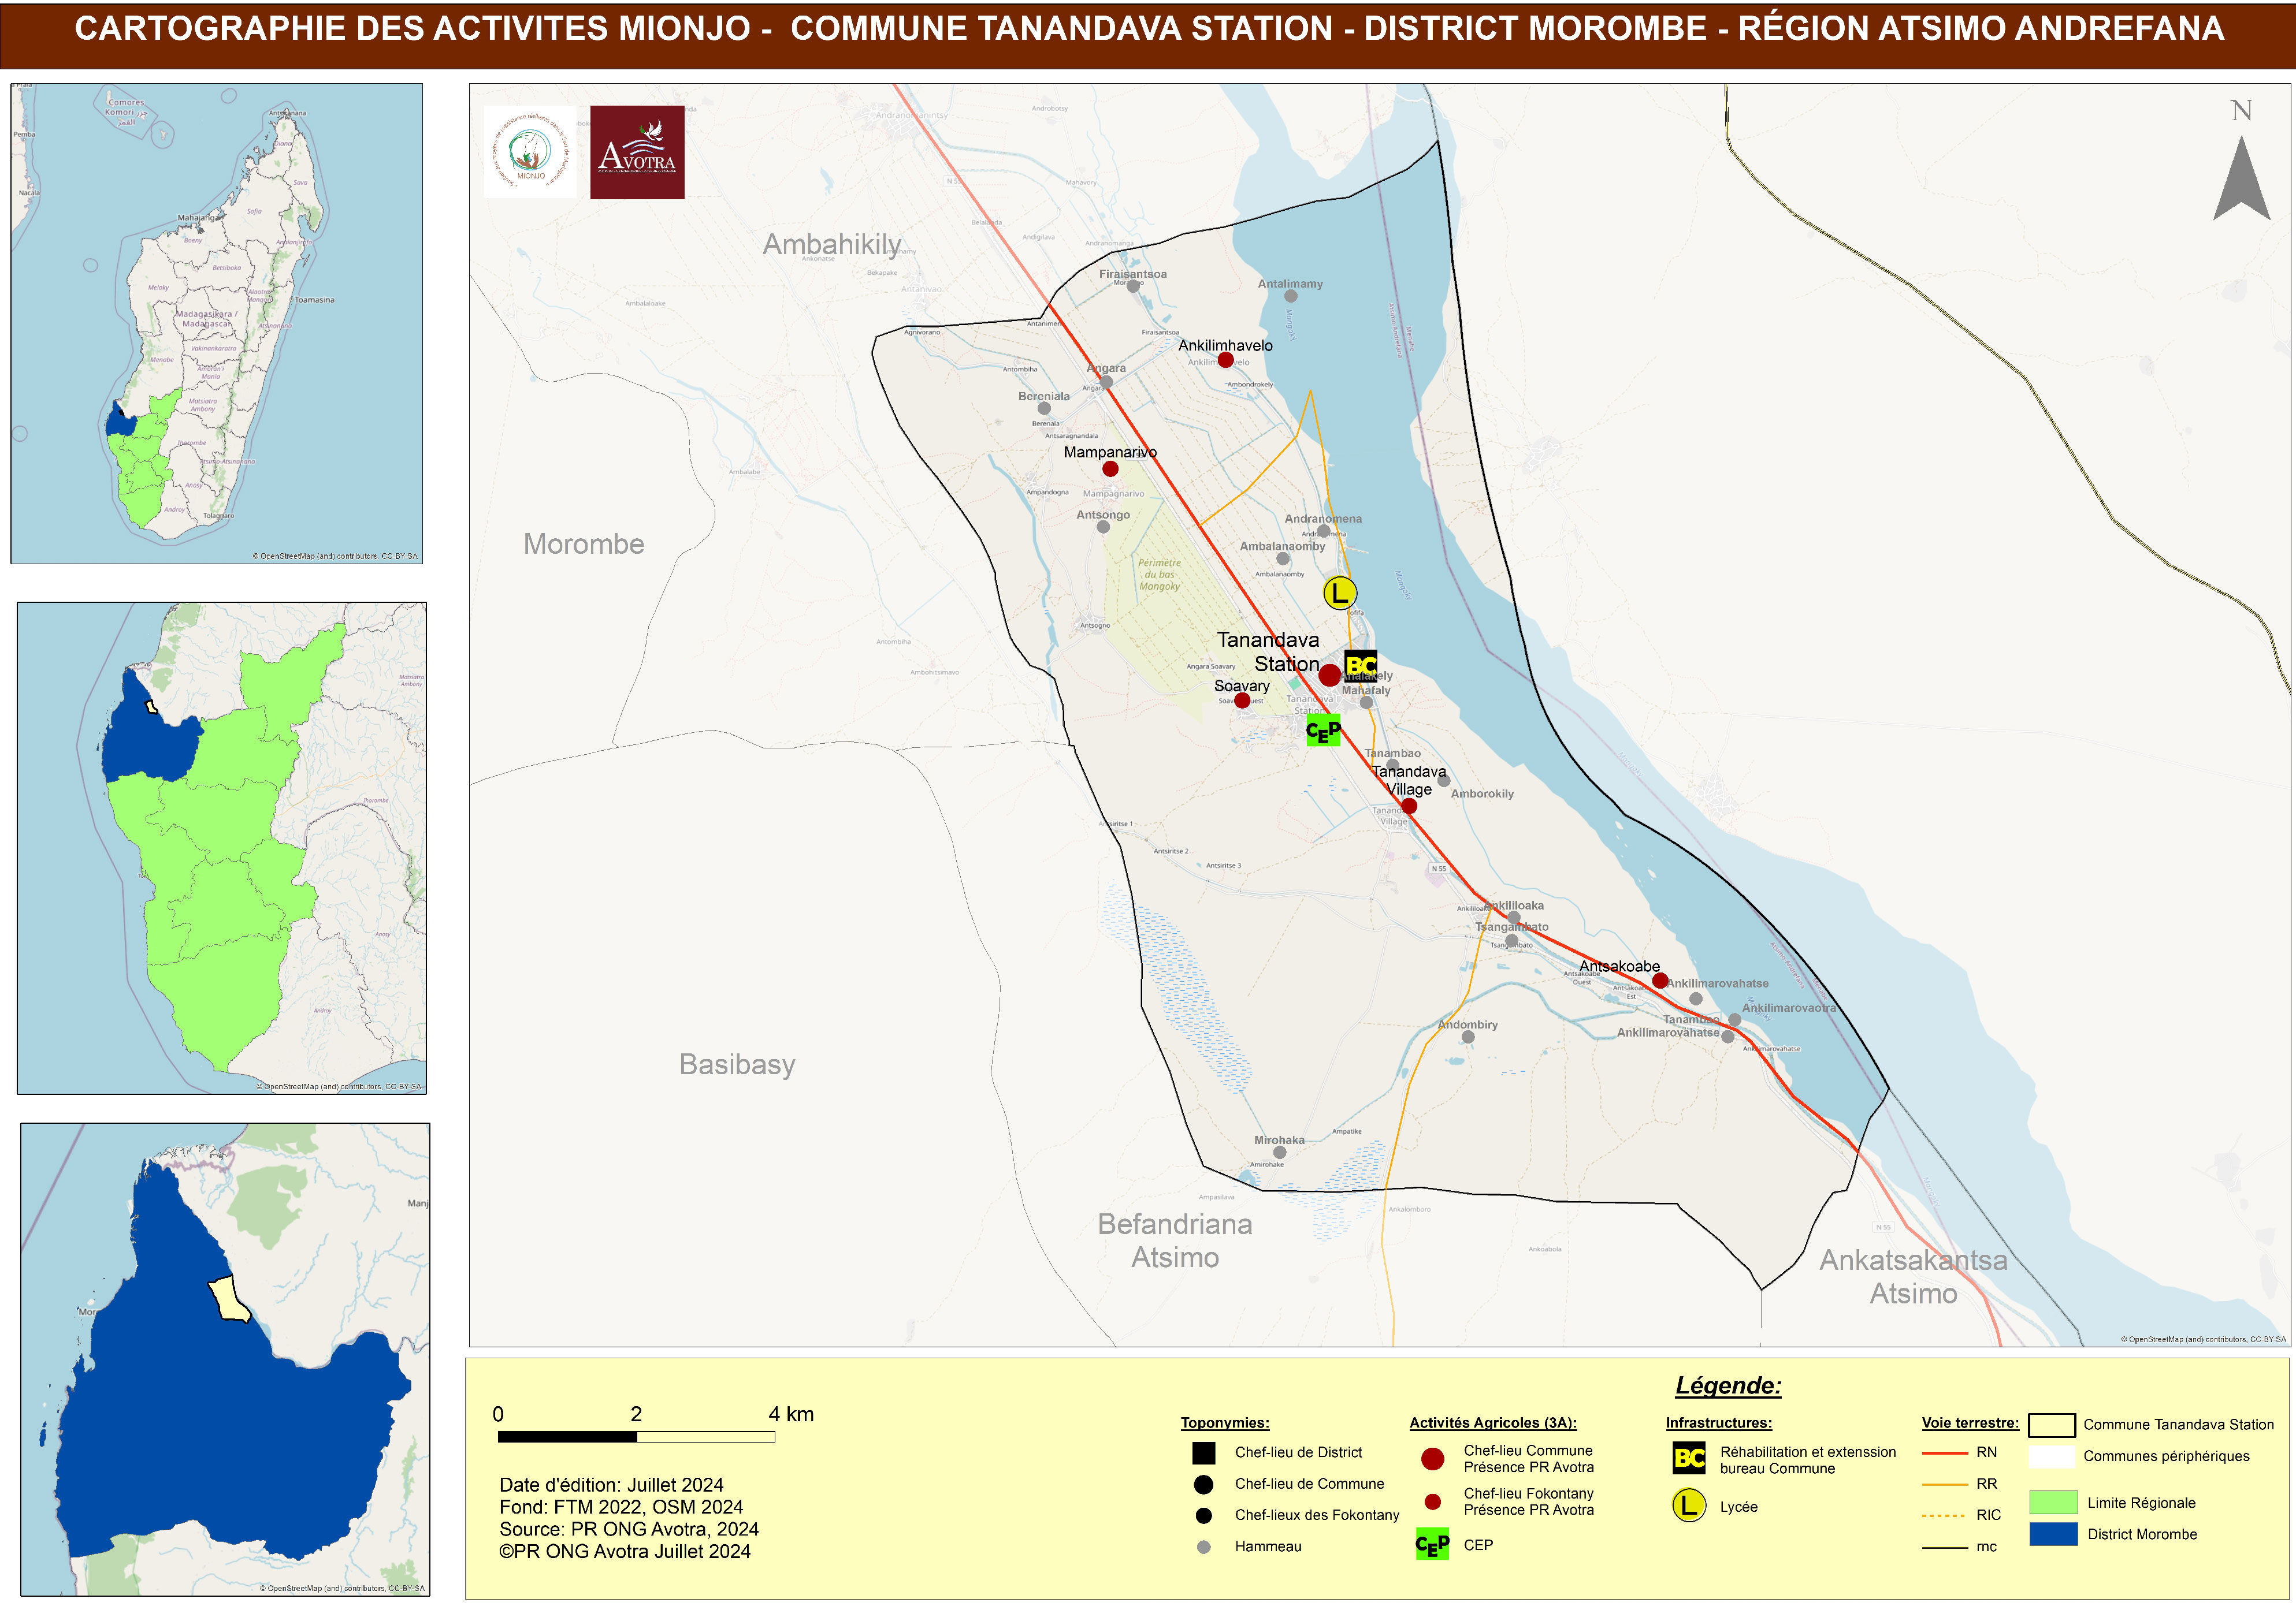Screen dimensions: 2296x1621
Task: Click the large red Tanandava Station dot
Action: (1329, 676)
